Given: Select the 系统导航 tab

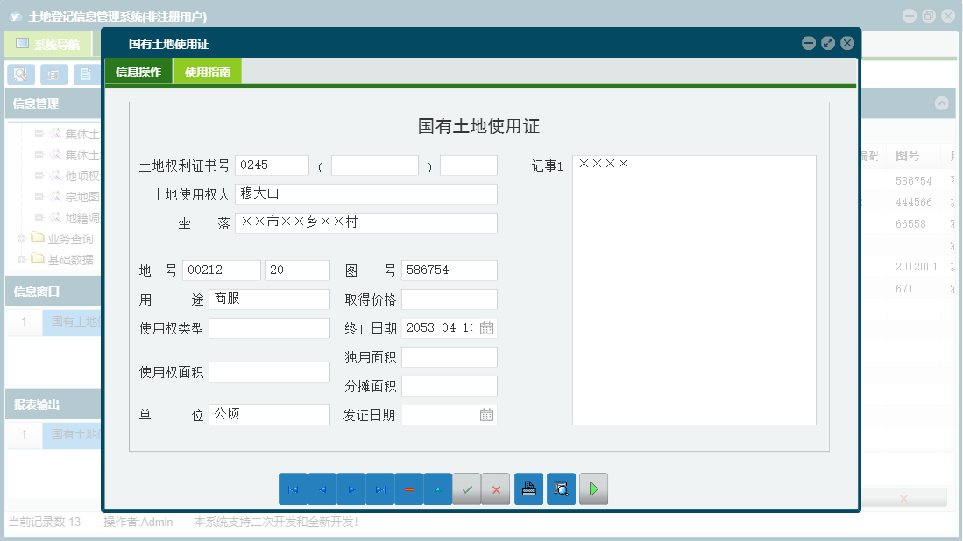Looking at the screenshot, I should [x=48, y=44].
